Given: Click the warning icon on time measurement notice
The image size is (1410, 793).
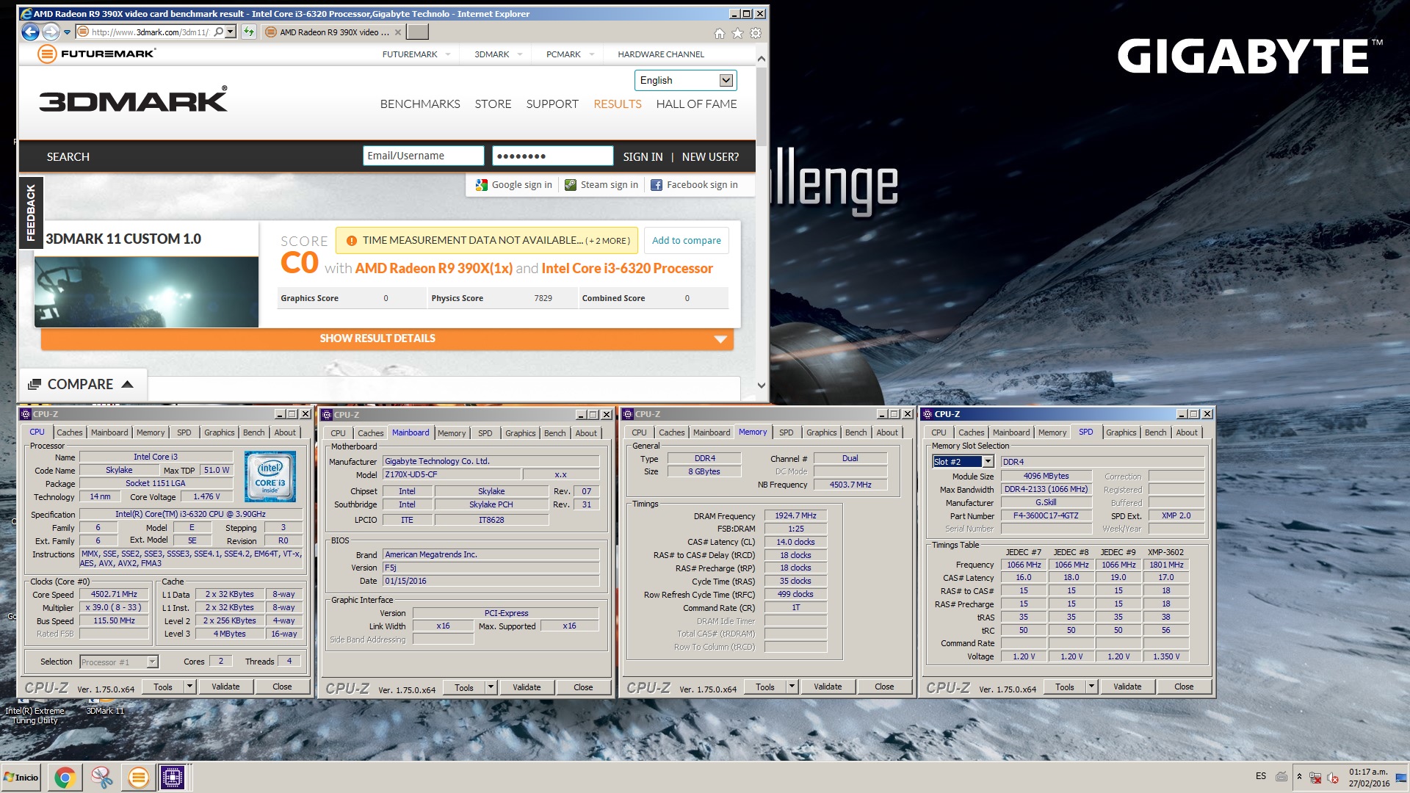Looking at the screenshot, I should pyautogui.click(x=351, y=241).
